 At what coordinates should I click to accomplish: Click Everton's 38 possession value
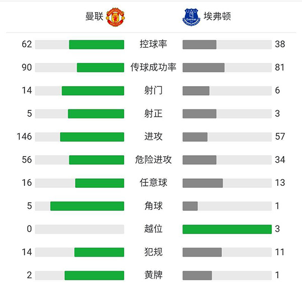click(x=280, y=44)
